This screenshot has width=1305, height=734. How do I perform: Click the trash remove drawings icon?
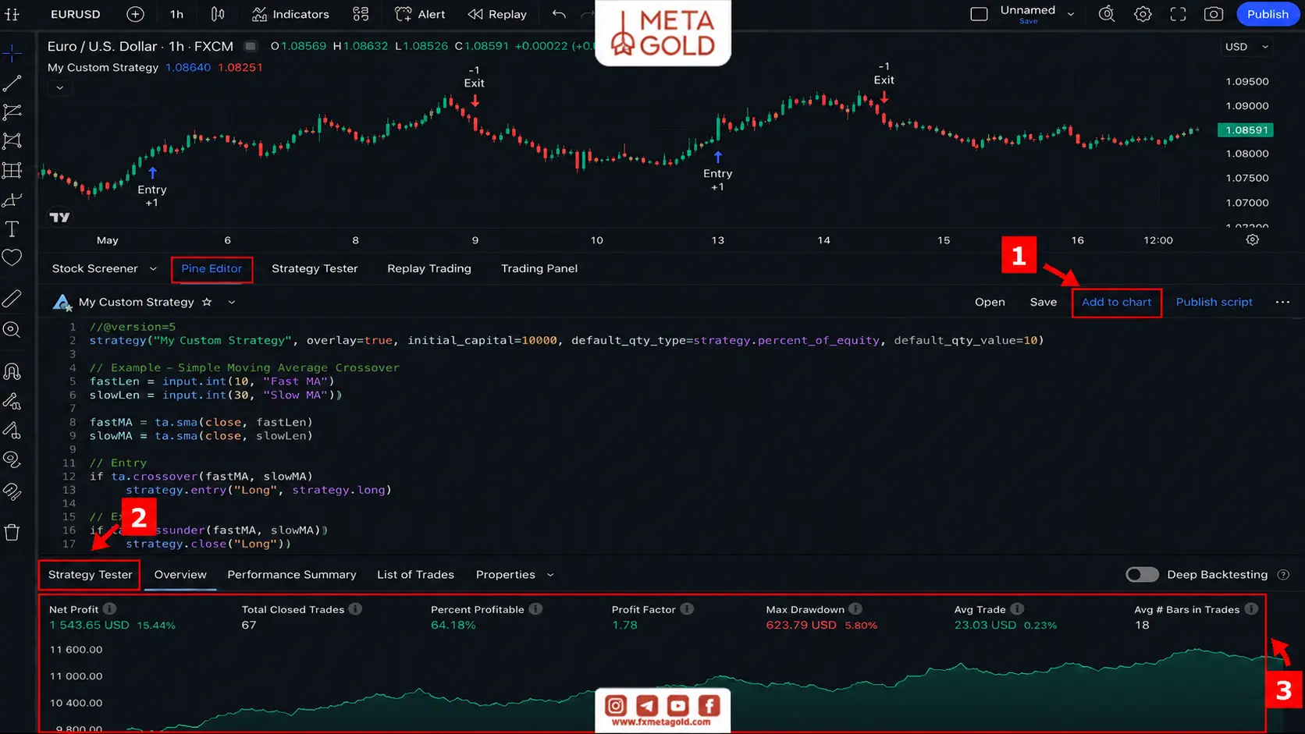[x=12, y=533]
